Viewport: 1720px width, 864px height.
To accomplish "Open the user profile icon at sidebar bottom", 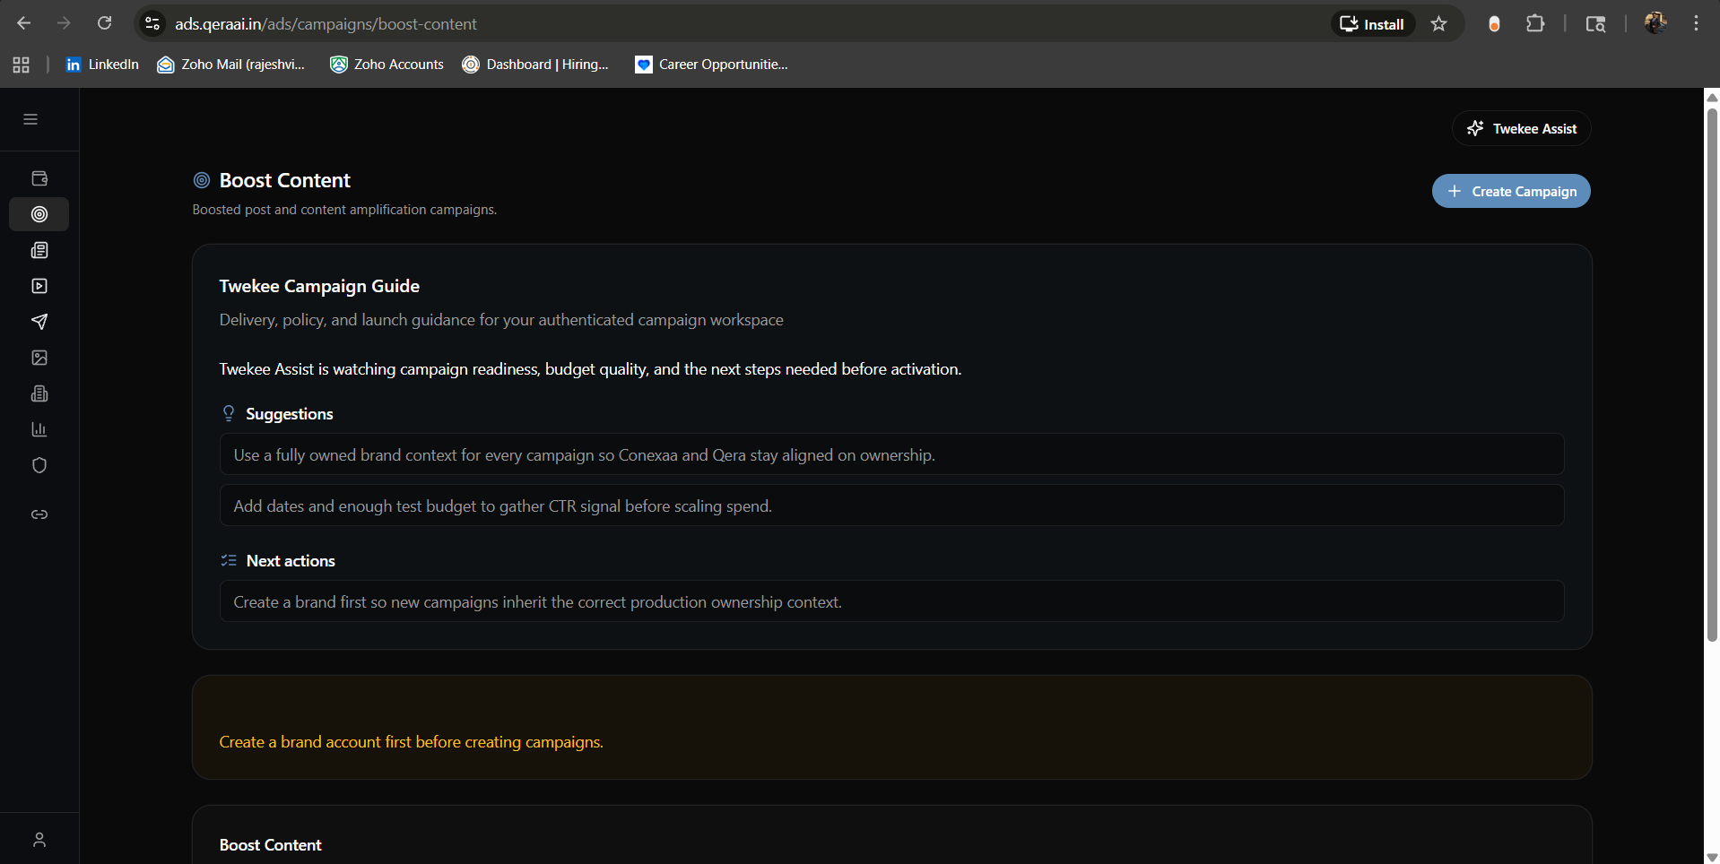I will (x=39, y=840).
